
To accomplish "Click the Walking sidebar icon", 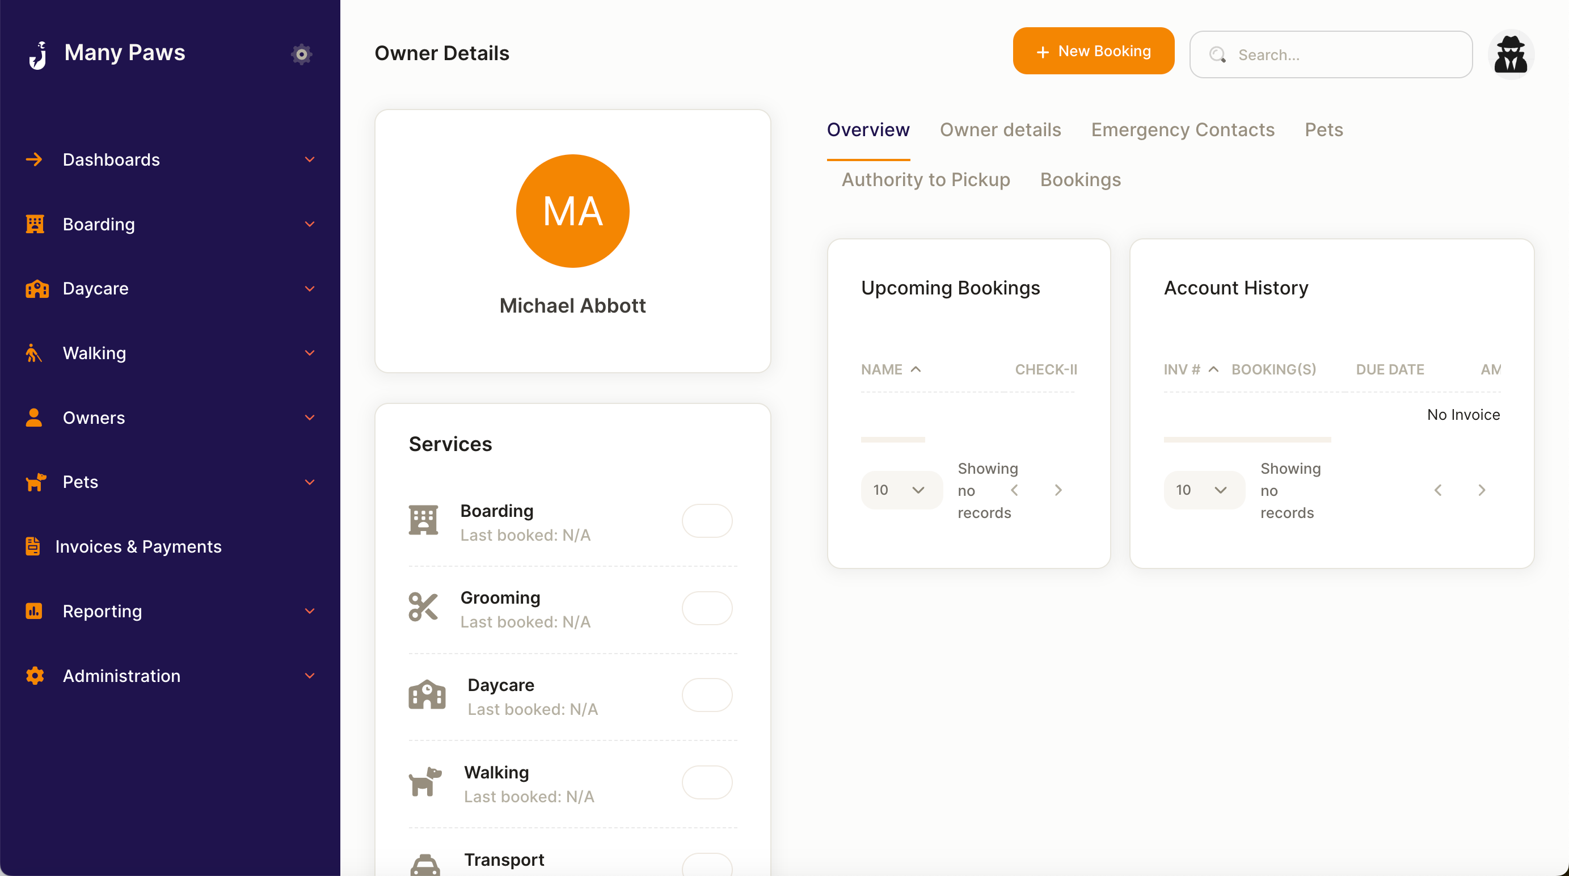I will 33,352.
